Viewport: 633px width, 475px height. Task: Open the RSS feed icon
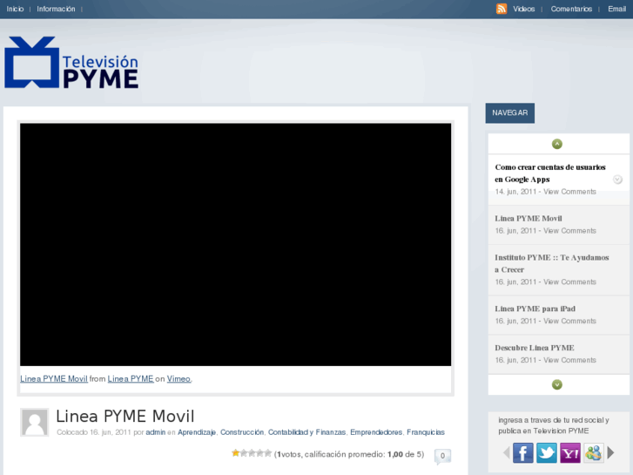(x=501, y=9)
